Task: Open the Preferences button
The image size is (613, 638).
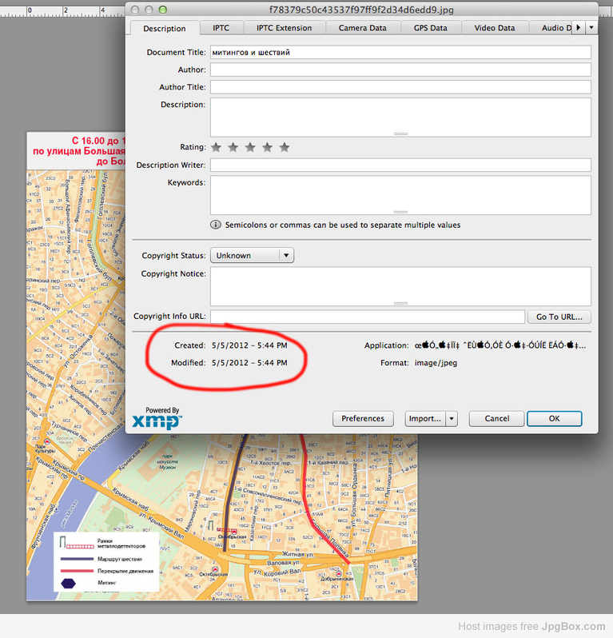Action: [x=363, y=419]
